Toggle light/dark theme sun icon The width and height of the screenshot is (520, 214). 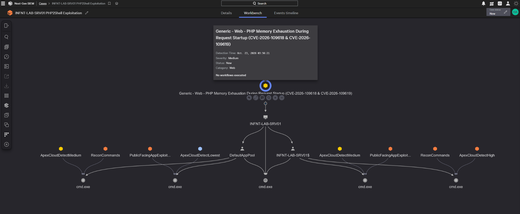point(516,4)
